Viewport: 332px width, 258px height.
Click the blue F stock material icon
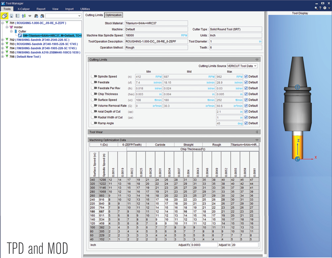pos(20,35)
